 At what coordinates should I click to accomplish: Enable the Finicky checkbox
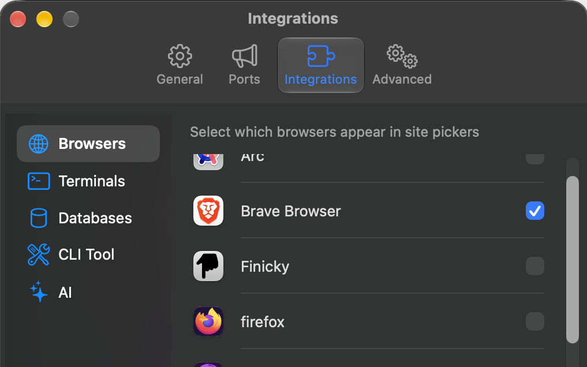[x=534, y=266]
